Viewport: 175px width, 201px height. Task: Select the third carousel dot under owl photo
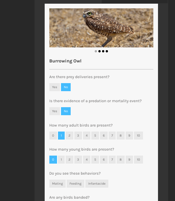(x=103, y=51)
